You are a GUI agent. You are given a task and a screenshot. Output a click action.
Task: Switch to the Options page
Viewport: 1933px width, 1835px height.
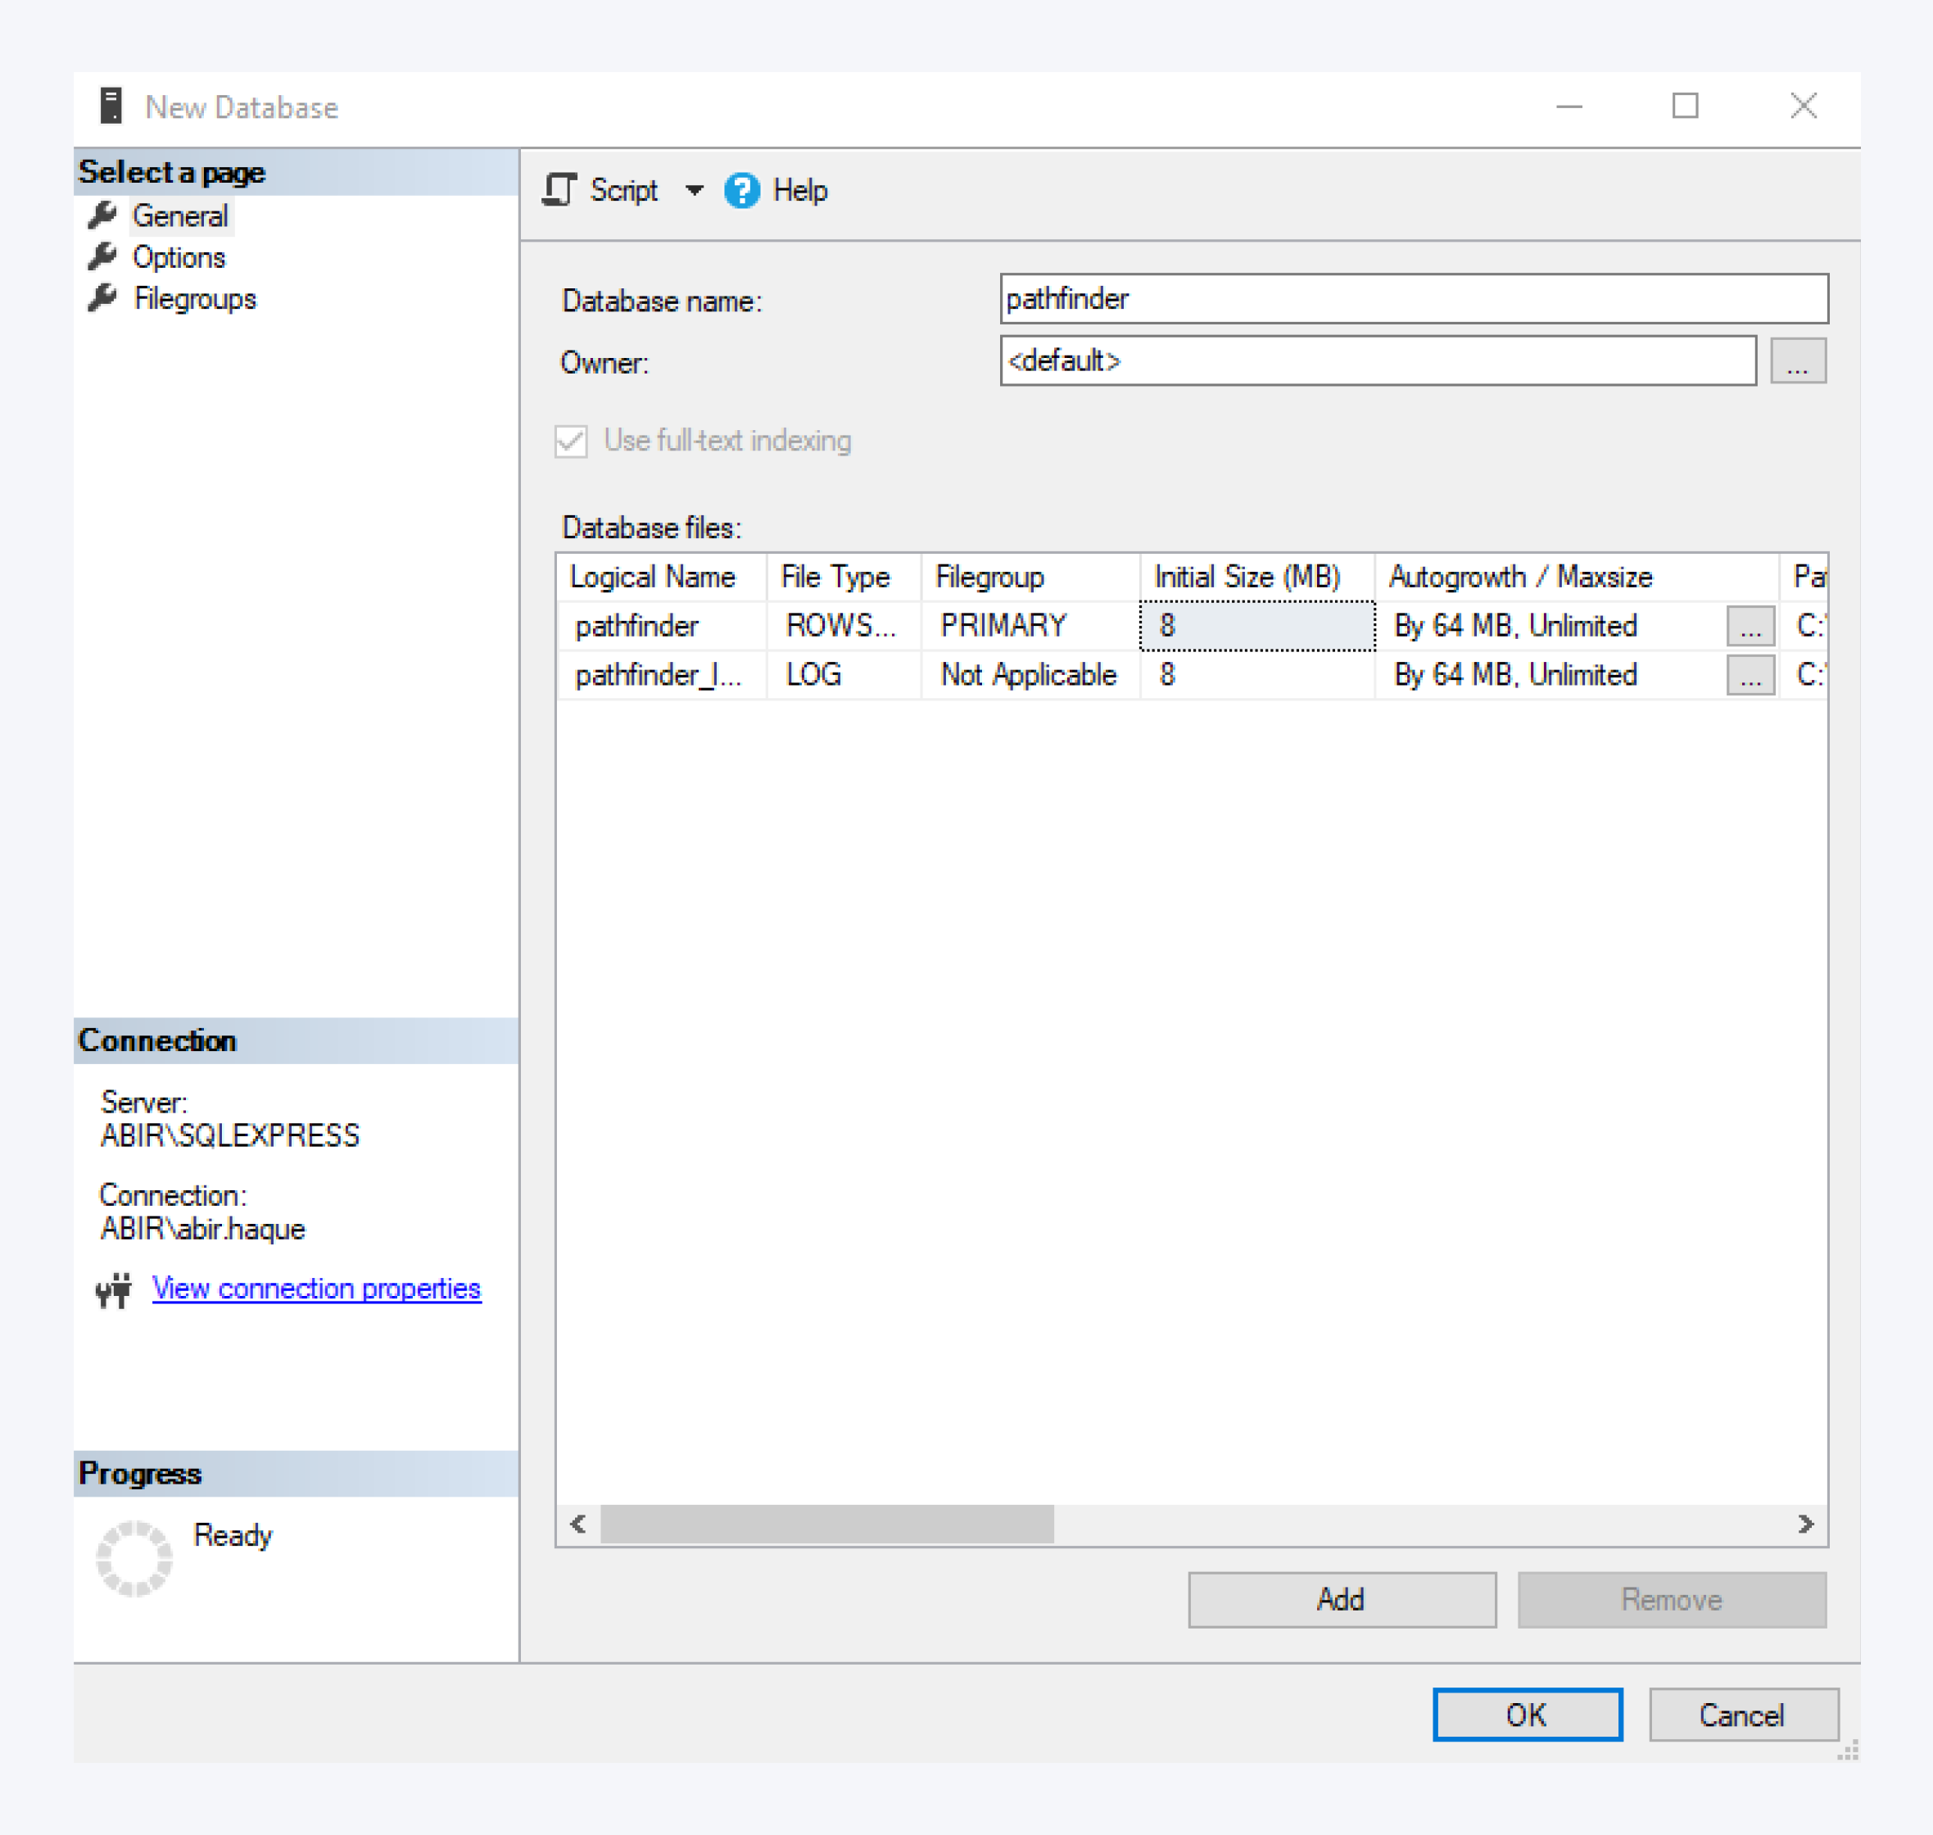pyautogui.click(x=178, y=256)
